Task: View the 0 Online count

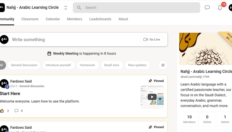Action: 207,119
